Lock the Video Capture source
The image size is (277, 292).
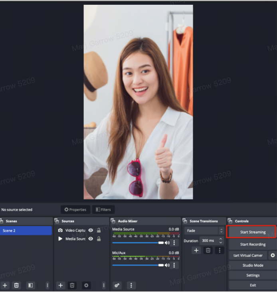(x=99, y=230)
